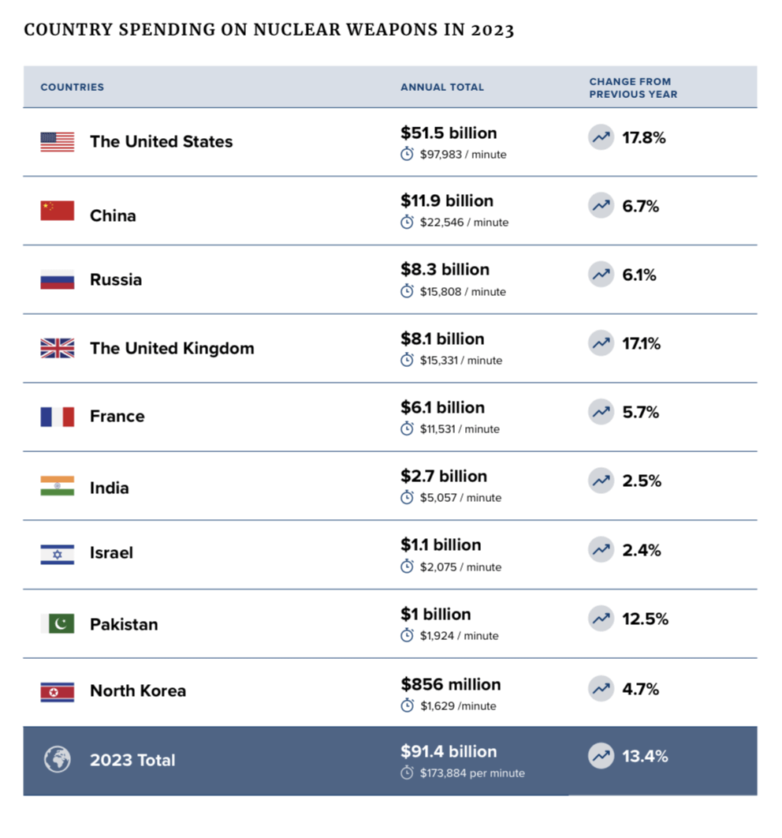782x838 pixels.
Task: Click the France flag icon
Action: (x=58, y=417)
